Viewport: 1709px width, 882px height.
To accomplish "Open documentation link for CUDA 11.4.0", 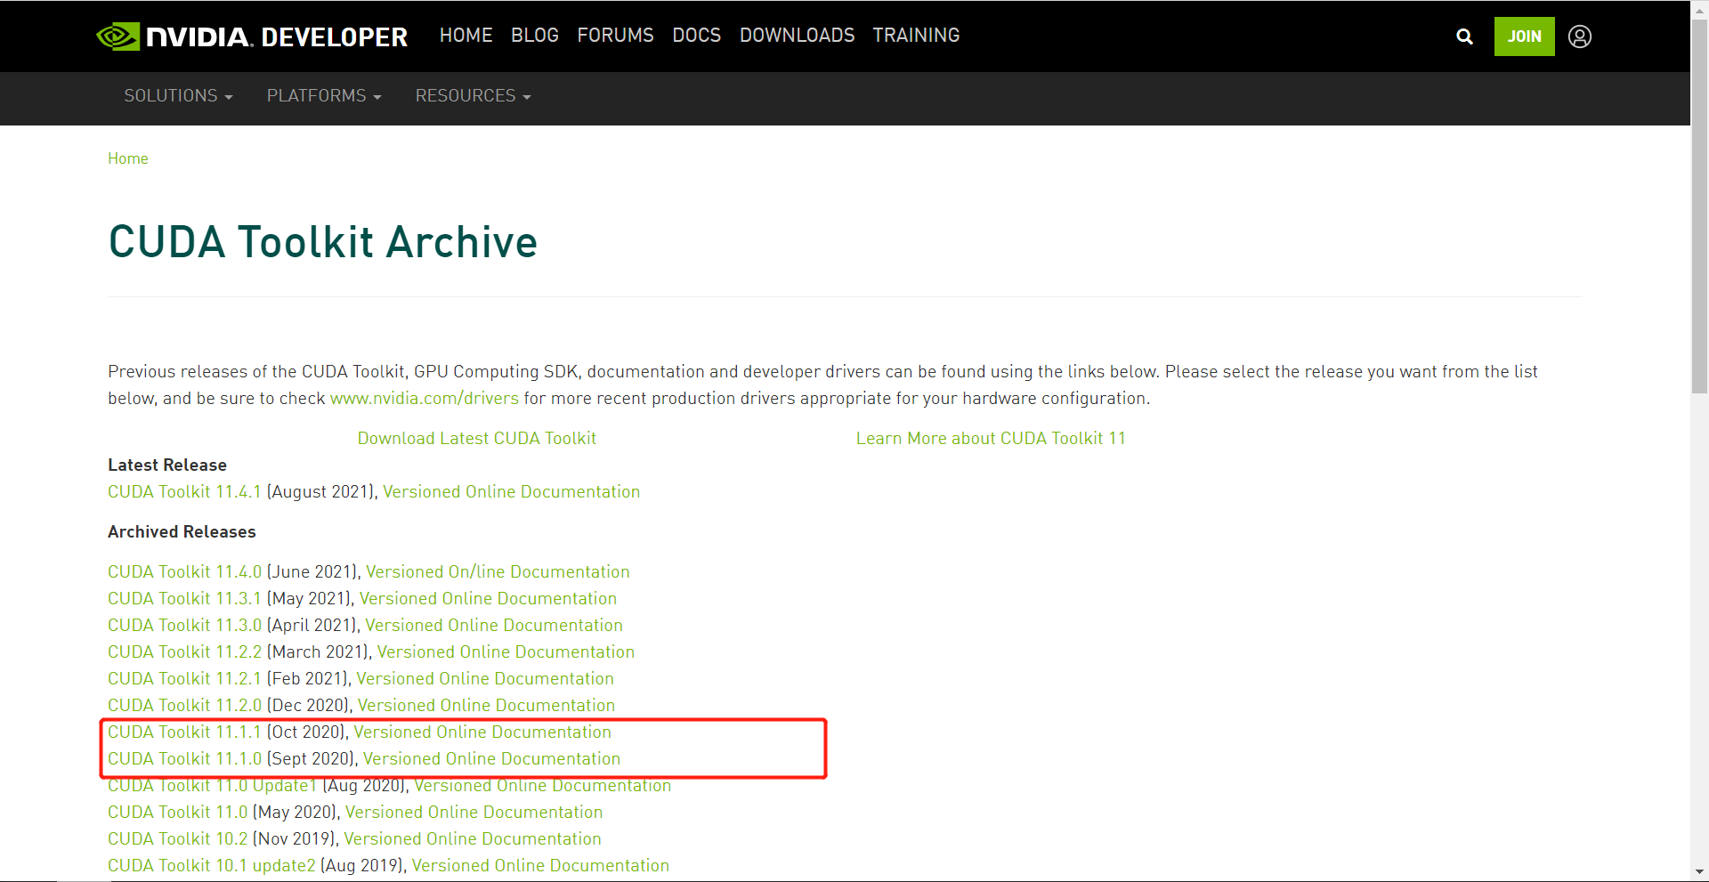I will (498, 572).
